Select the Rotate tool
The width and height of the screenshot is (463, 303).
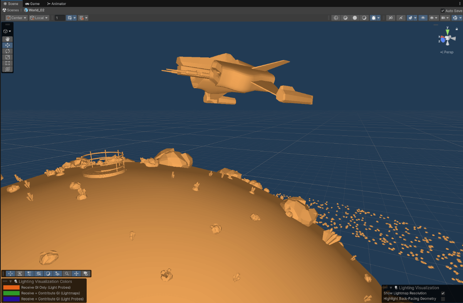(7, 51)
